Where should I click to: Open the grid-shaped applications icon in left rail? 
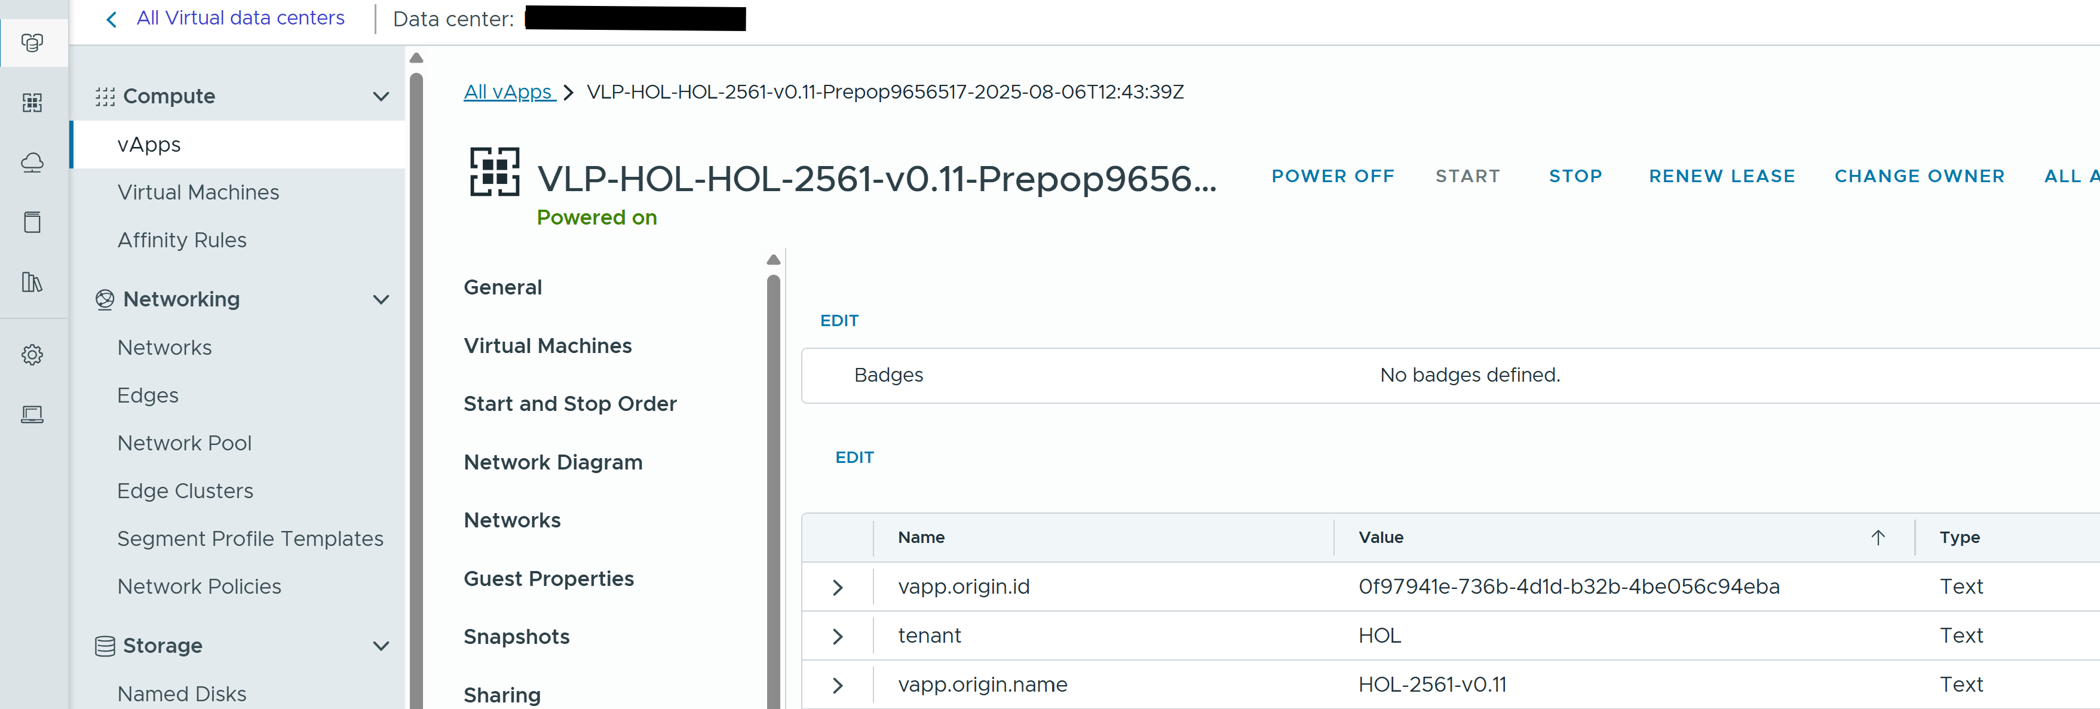33,103
